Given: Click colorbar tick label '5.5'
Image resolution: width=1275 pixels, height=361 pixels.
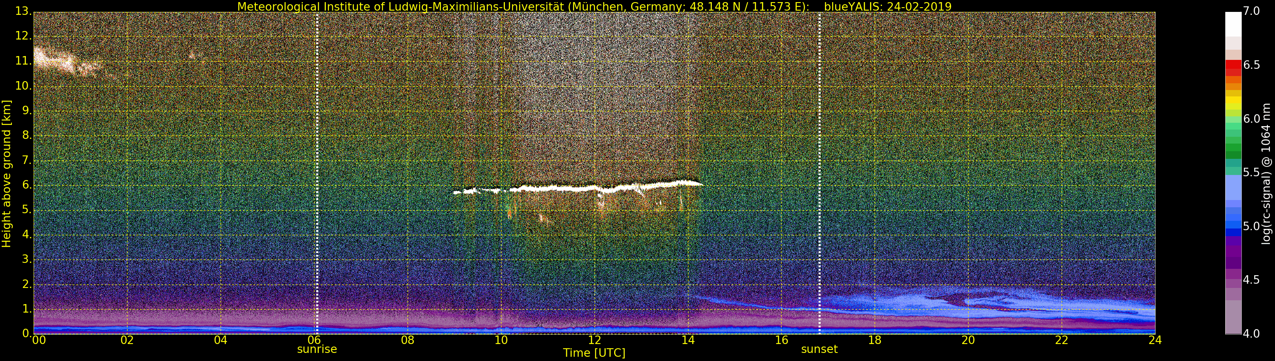Looking at the screenshot, I should coord(1252,172).
